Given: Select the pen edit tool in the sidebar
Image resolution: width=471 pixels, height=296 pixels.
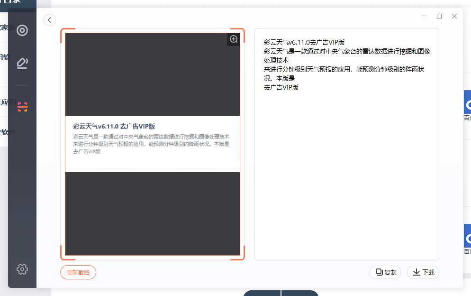Looking at the screenshot, I should 22,63.
